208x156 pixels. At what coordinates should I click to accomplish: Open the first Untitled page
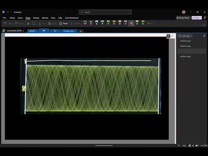(x=185, y=41)
